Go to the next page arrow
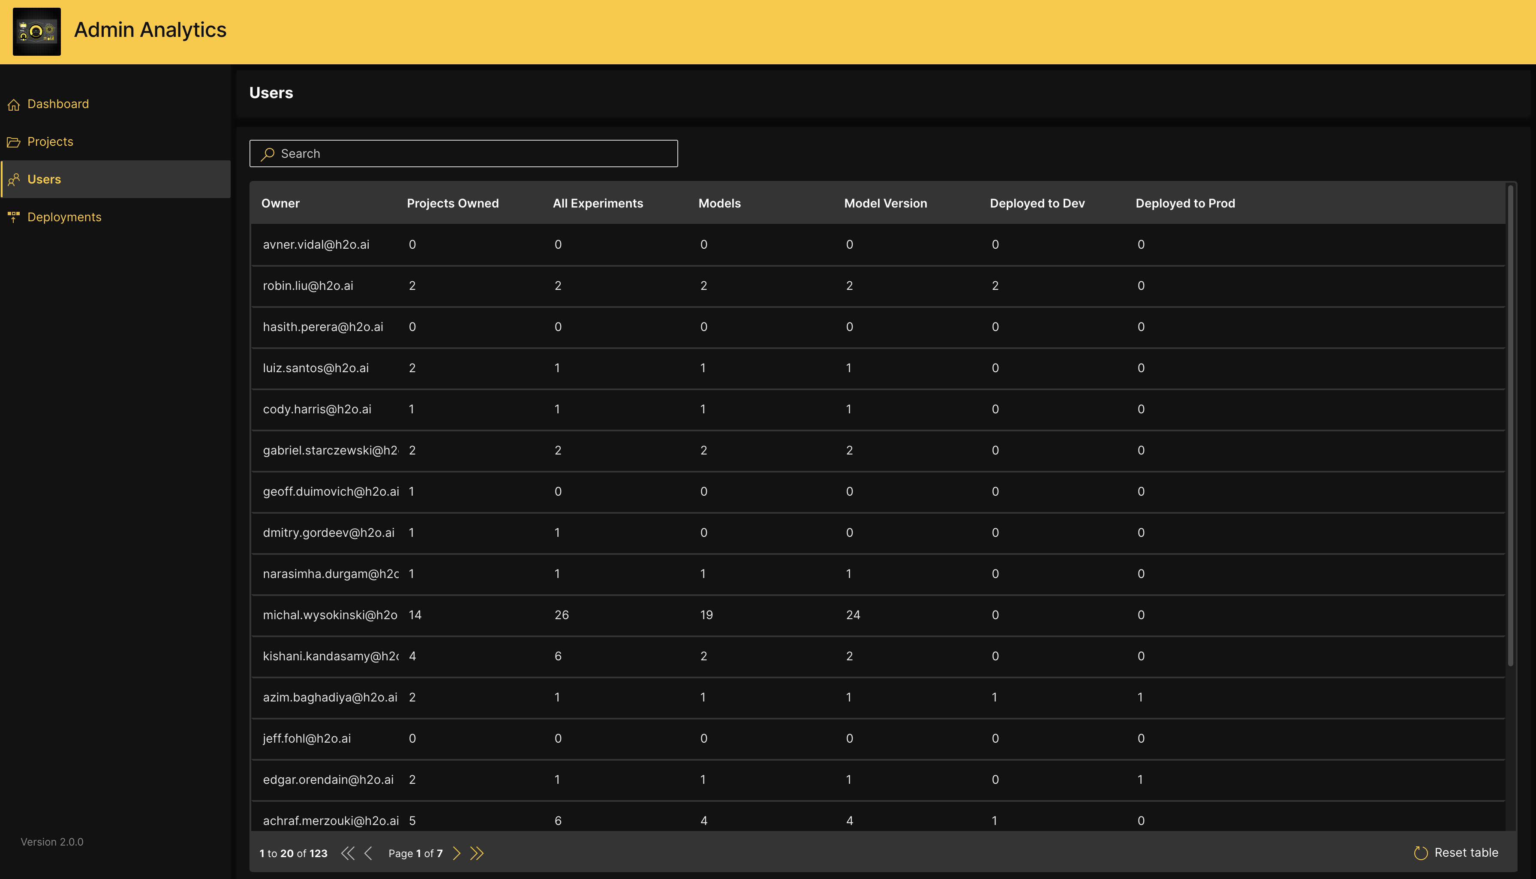The width and height of the screenshot is (1536, 879). point(457,853)
